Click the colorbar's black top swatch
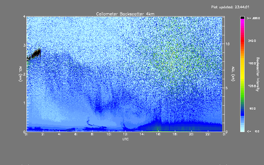 click(x=242, y=17)
